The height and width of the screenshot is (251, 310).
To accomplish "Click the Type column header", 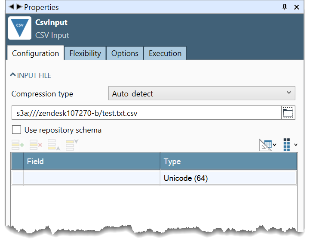I will 228,161.
